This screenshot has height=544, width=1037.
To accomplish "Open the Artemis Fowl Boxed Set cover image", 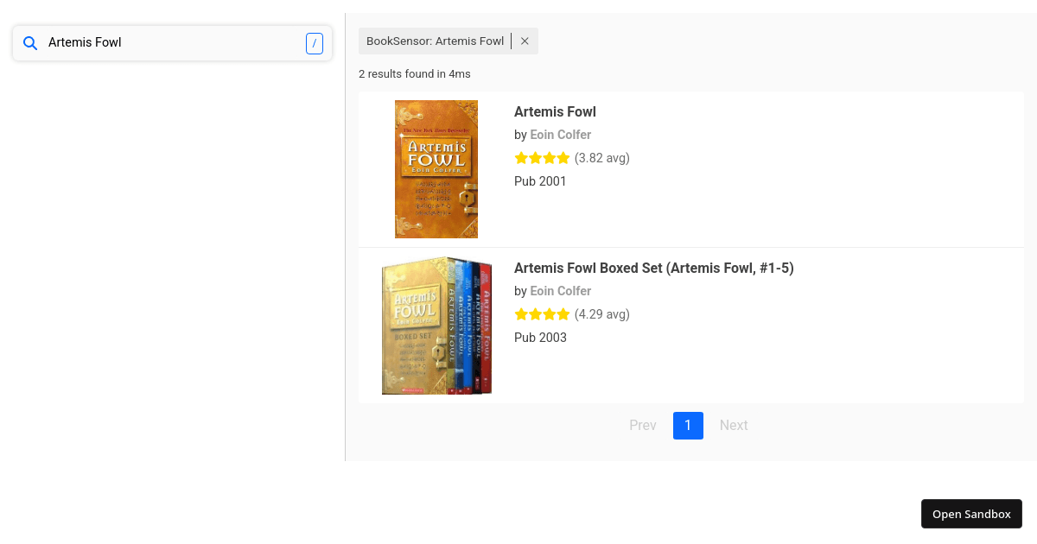I will 436,326.
